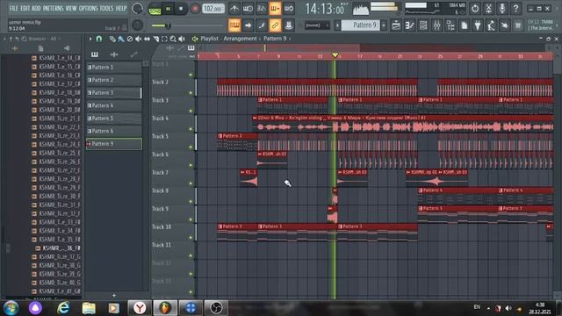This screenshot has width=562, height=316.
Task: Open the channel rack icon
Action: point(423,25)
